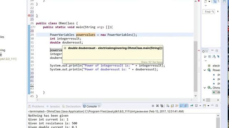Screen dimensions: 229x128
Task: Maximize the Outline view panel
Action: [217, 51]
